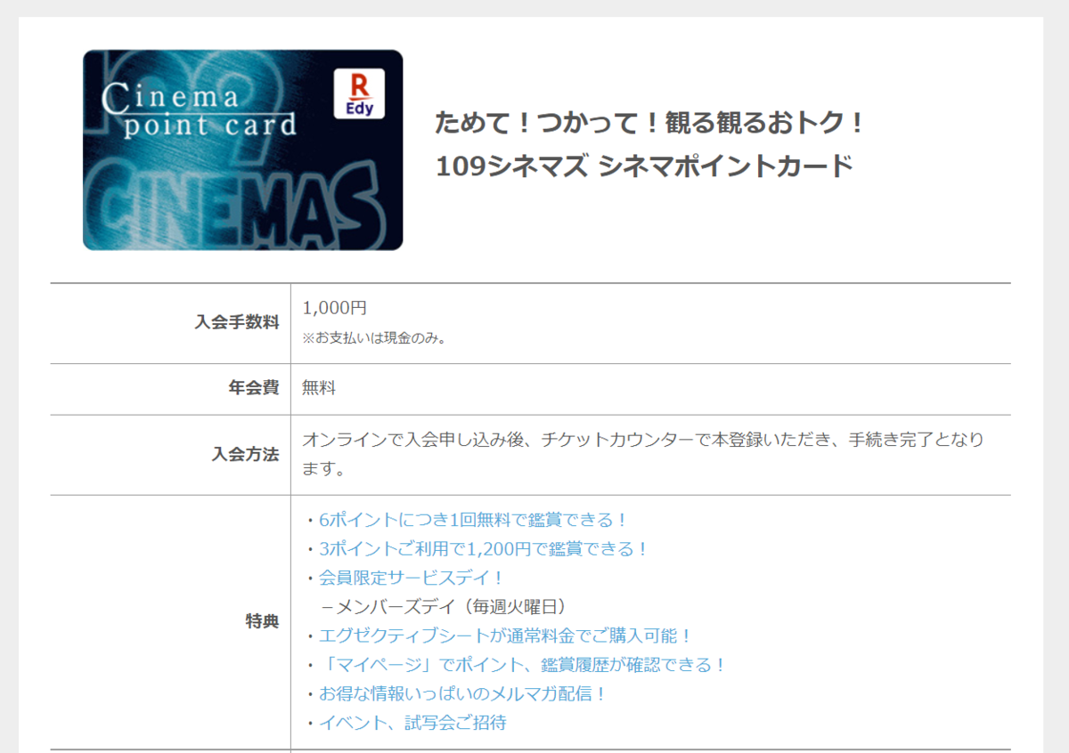This screenshot has width=1069, height=753.
Task: Click the '1,000円' fee value
Action: click(334, 308)
